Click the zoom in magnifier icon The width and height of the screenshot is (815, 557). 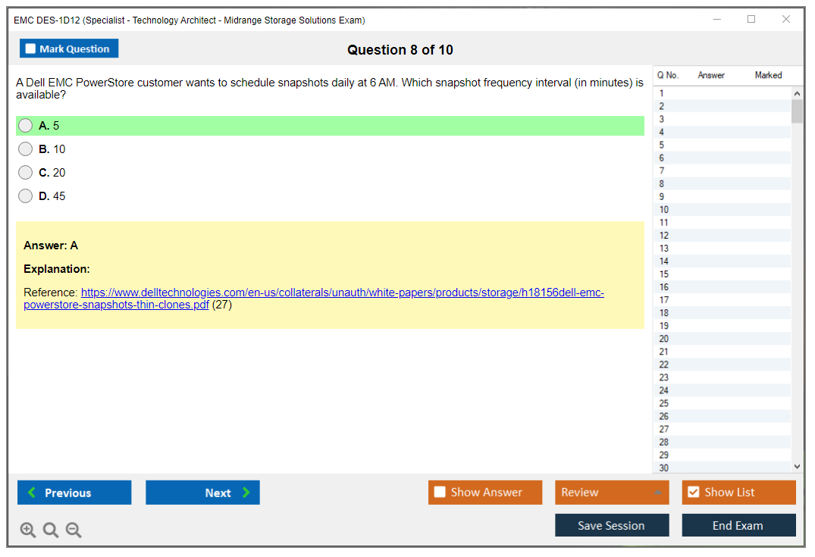tap(28, 530)
